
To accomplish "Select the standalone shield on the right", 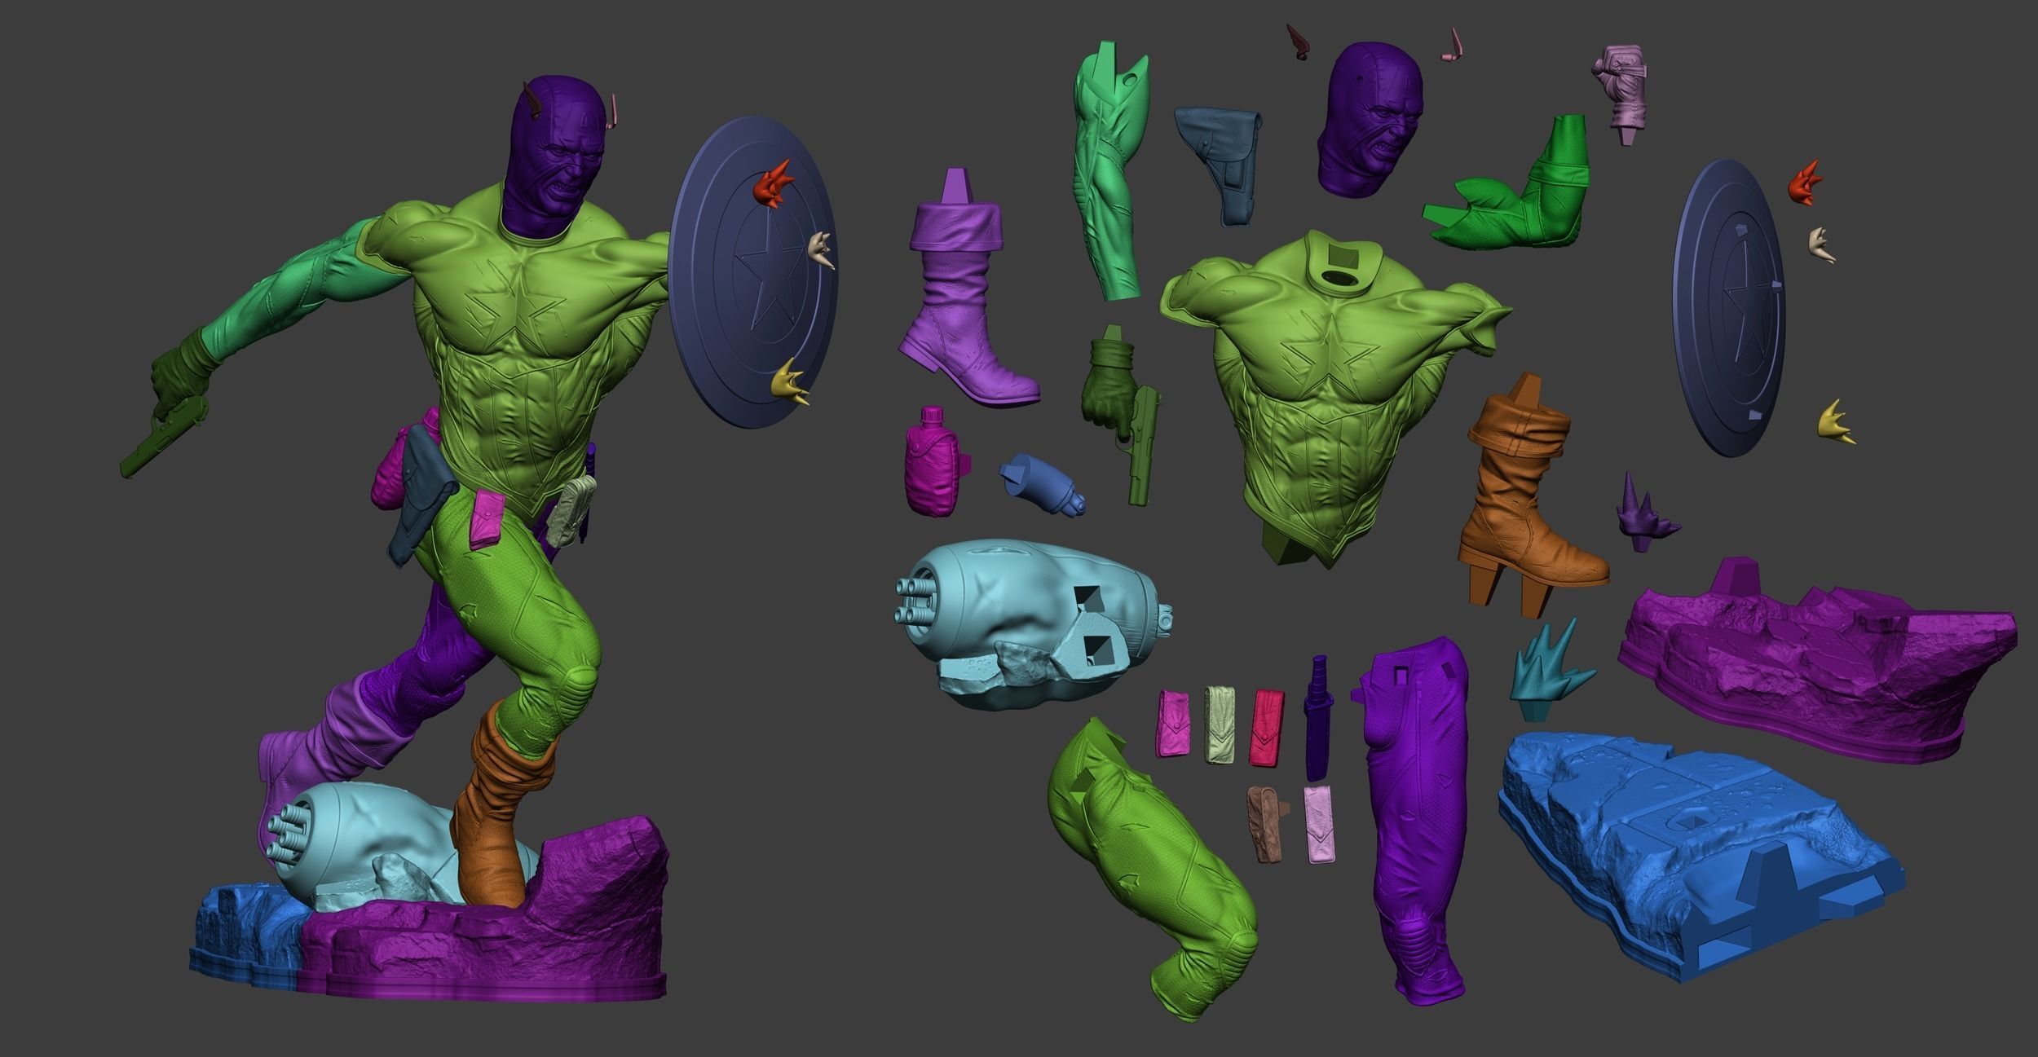I will coord(1732,306).
